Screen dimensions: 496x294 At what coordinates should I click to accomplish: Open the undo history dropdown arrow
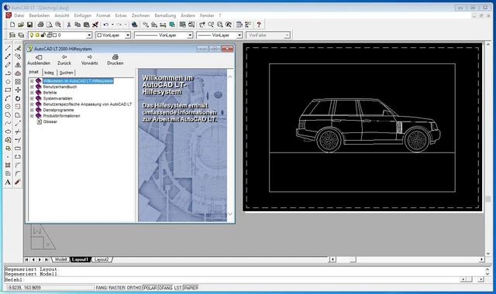click(x=112, y=24)
